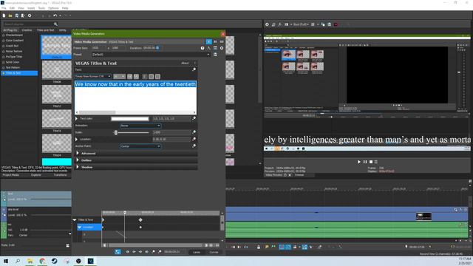Create a keyframe in keyframe toolbar
473x266 pixels.
click(153, 252)
